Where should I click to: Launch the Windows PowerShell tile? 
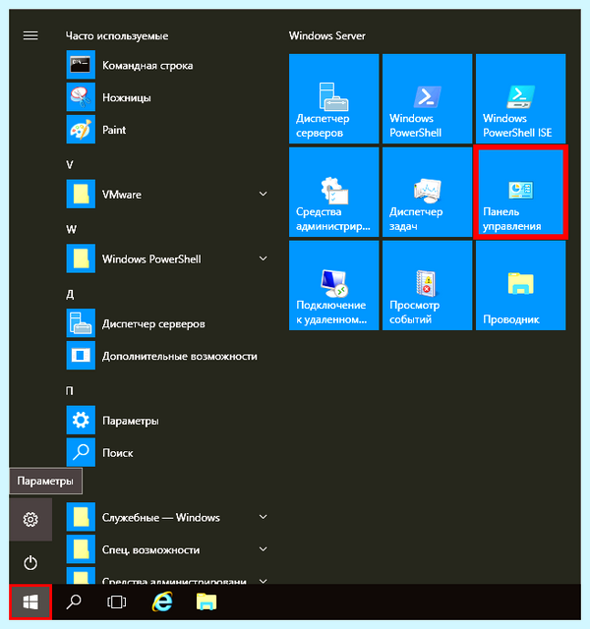(x=427, y=98)
